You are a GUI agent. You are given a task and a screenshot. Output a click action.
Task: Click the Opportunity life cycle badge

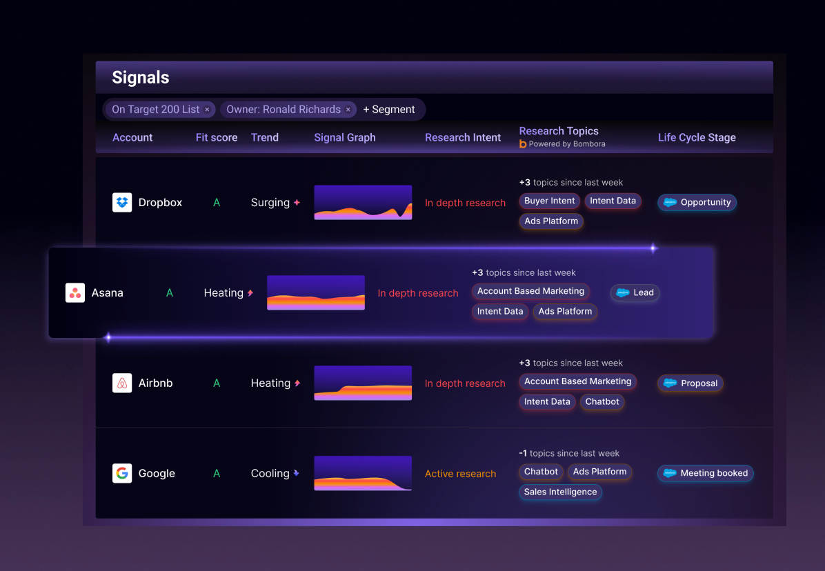697,203
